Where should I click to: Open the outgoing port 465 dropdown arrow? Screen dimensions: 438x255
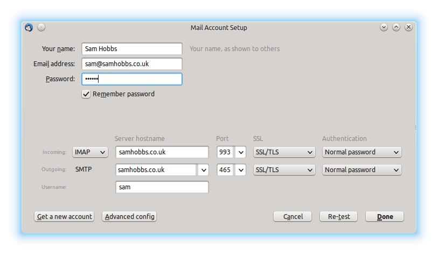pyautogui.click(x=240, y=170)
